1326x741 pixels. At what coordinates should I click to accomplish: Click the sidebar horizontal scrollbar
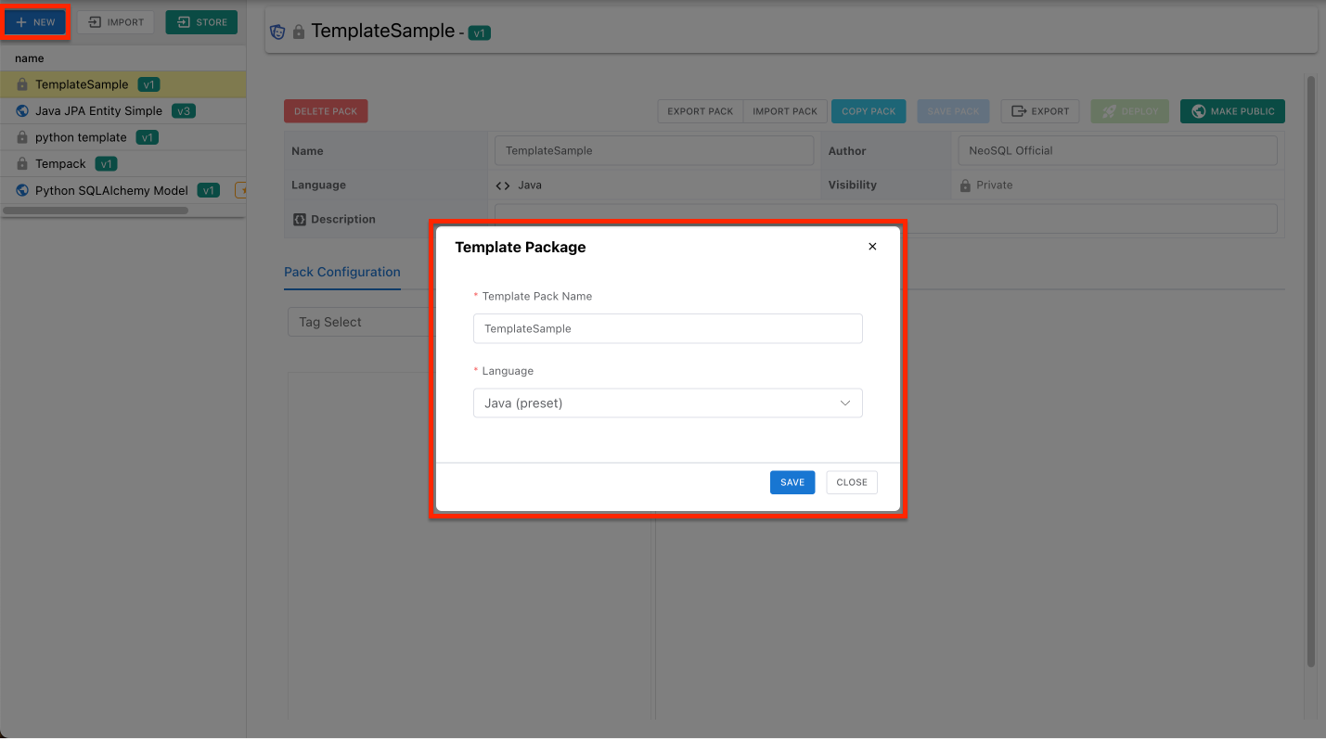click(96, 211)
